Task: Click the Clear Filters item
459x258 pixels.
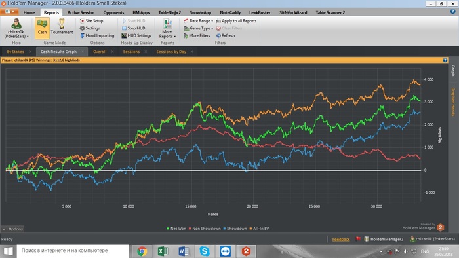Action: tap(229, 28)
